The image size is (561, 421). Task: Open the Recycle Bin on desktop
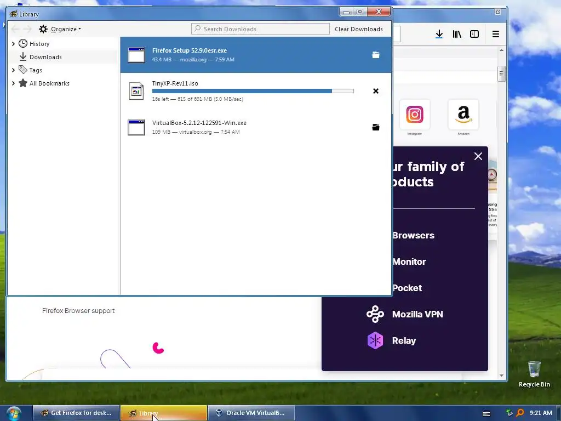[x=534, y=374]
